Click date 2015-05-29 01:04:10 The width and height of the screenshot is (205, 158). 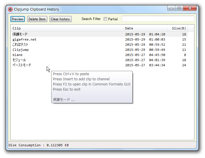(x=145, y=34)
